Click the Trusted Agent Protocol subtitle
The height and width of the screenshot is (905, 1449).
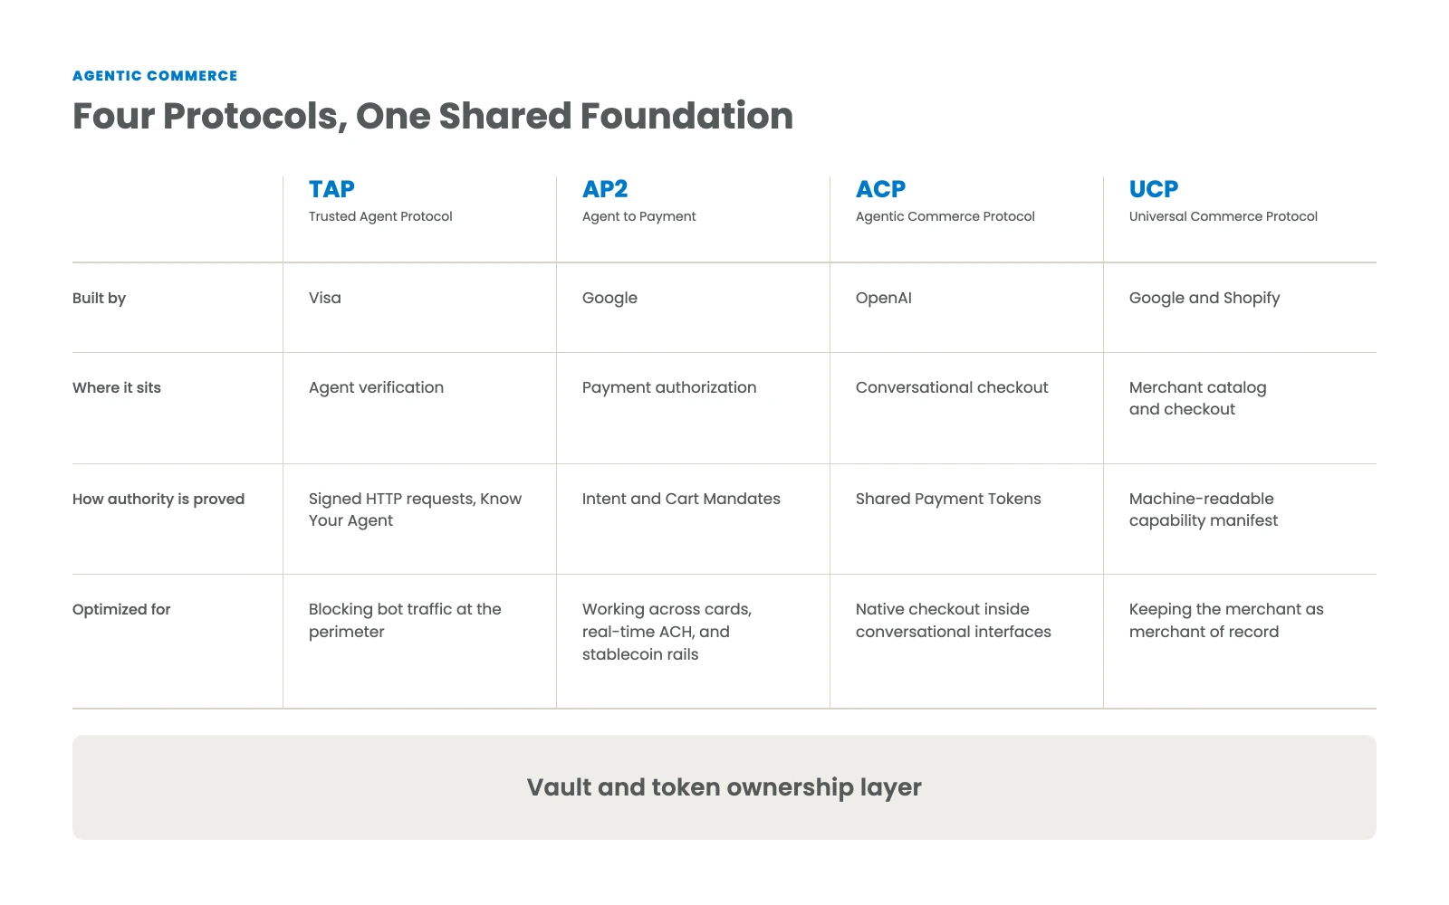point(380,216)
